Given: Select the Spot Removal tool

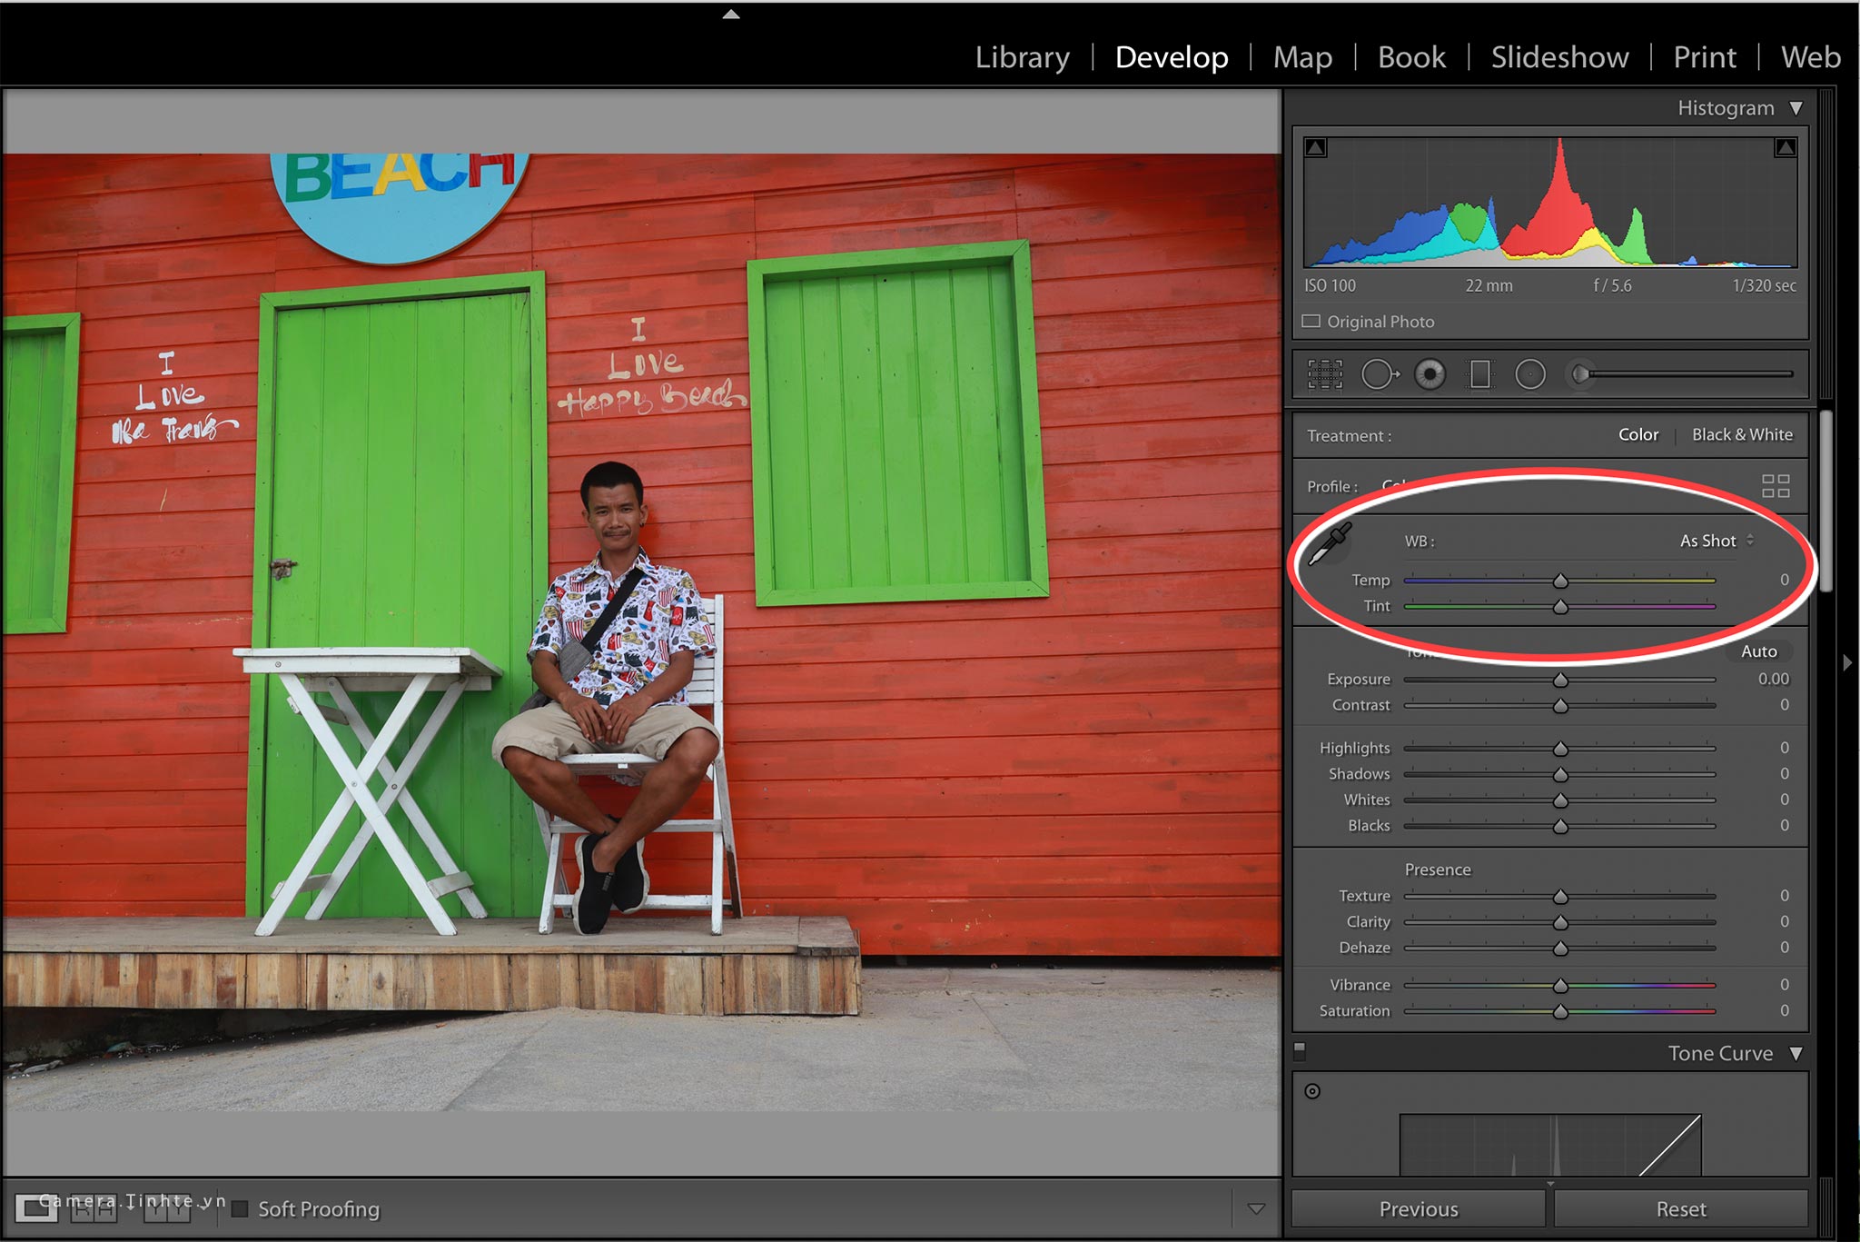Looking at the screenshot, I should click(1380, 374).
